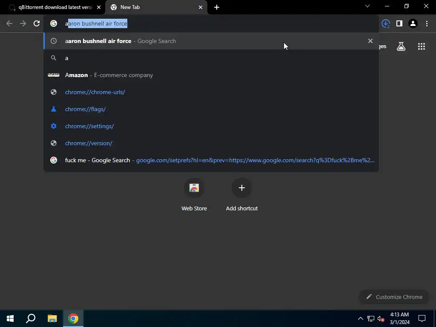Image resolution: width=436 pixels, height=327 pixels.
Task: Click the Chrome icon in taskbar
Action: tap(73, 318)
